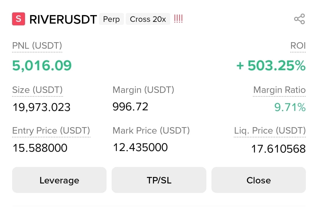Viewport: 318px width, 215px height.
Task: Click the 12.435000 mark price value
Action: pos(140,147)
